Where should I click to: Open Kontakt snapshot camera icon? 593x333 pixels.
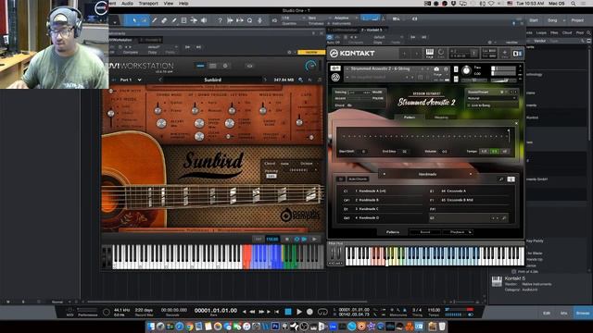click(436, 69)
